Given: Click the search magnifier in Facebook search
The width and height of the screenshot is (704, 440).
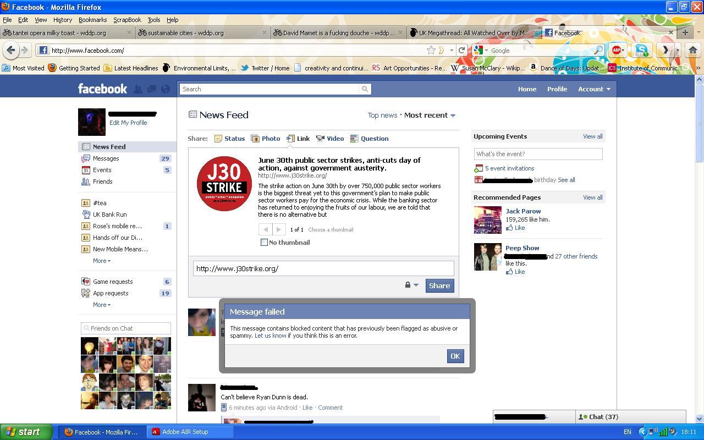Looking at the screenshot, I should (x=365, y=89).
